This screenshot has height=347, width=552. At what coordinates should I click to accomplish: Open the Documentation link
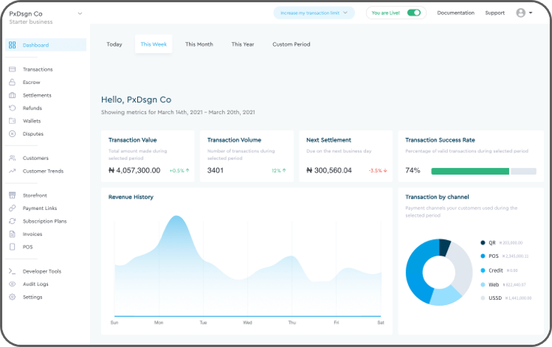455,13
